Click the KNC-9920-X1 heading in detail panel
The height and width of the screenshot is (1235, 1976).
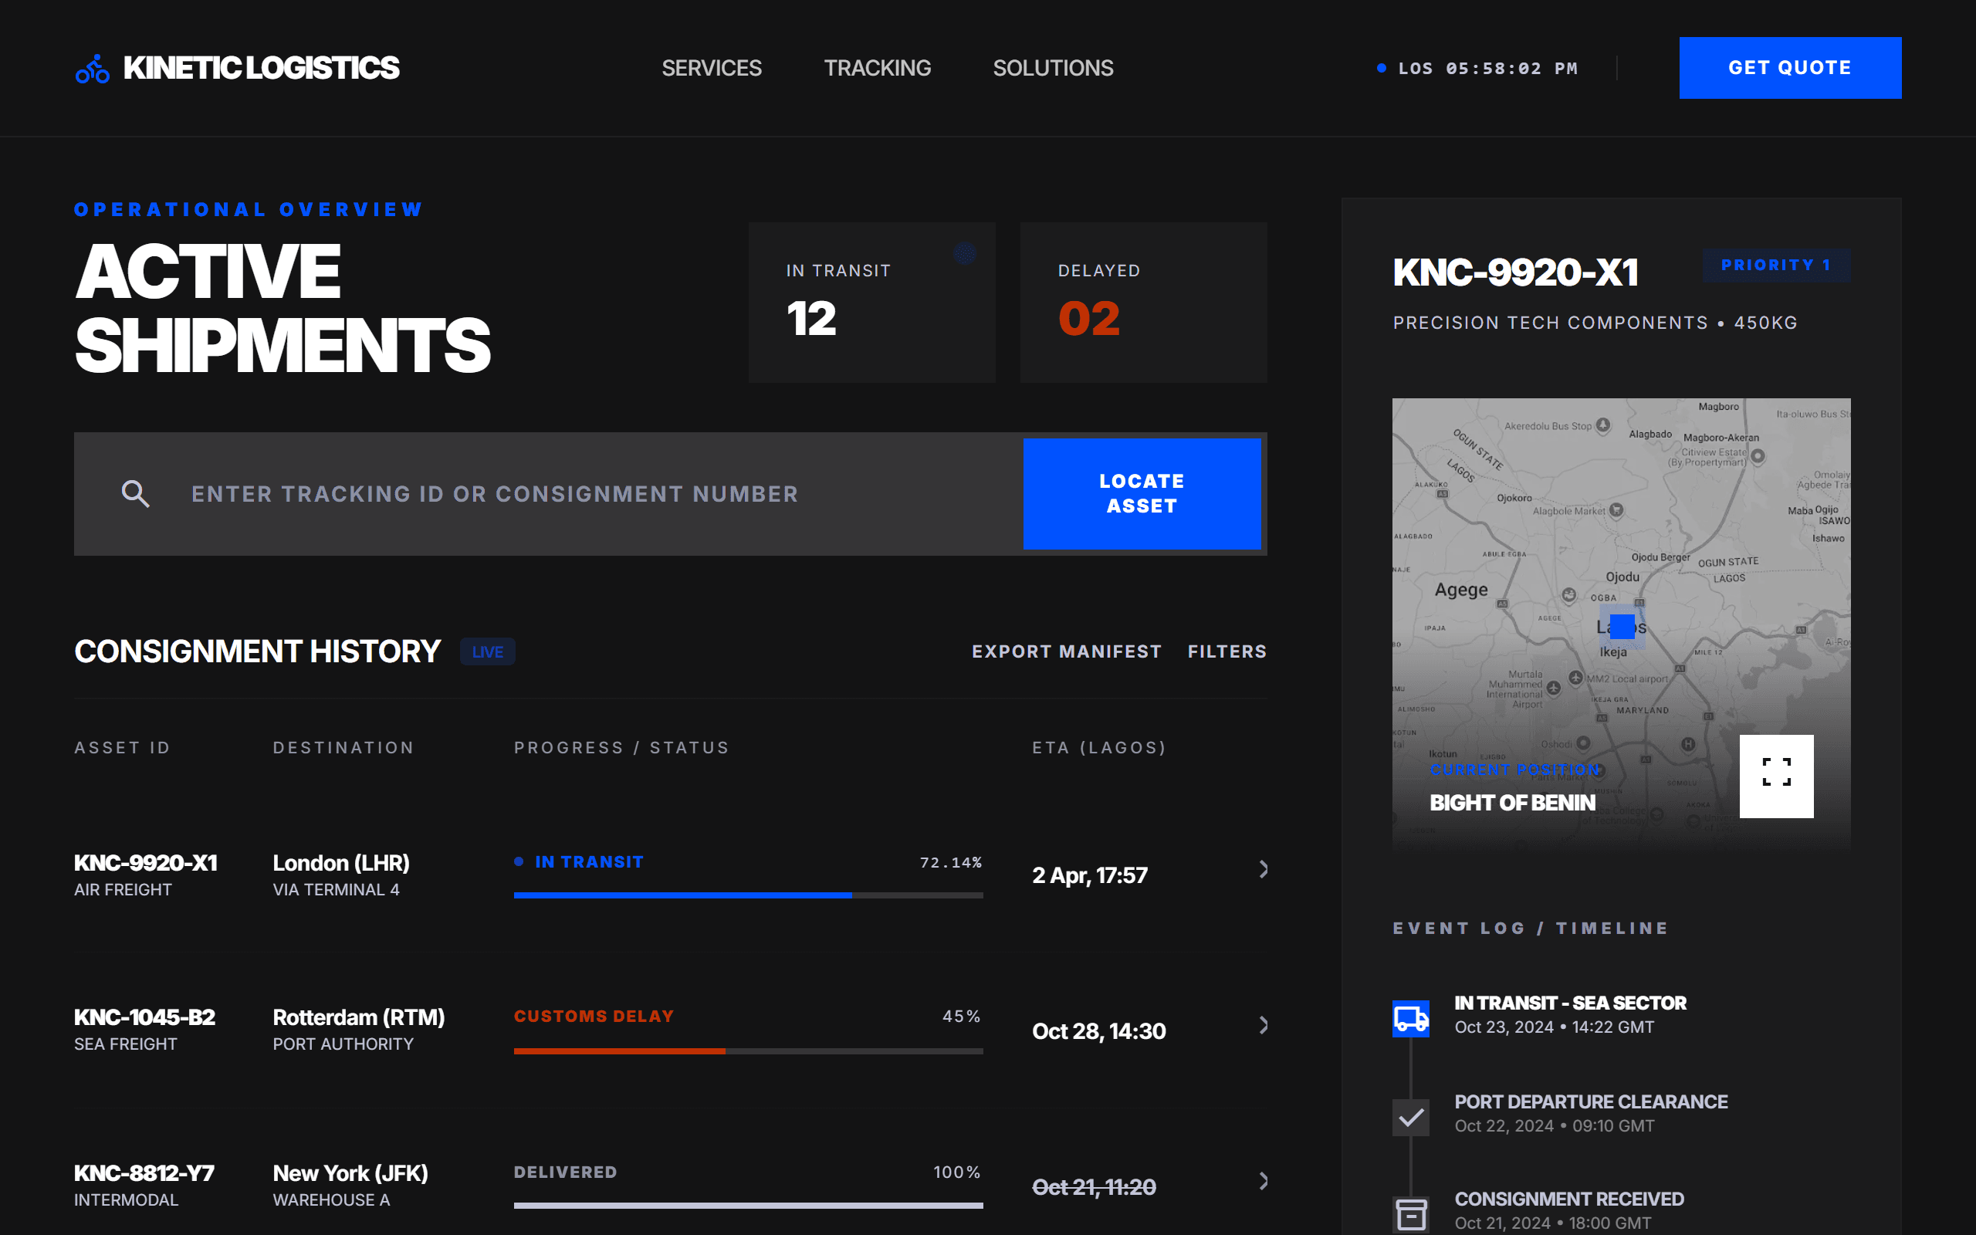(x=1515, y=272)
